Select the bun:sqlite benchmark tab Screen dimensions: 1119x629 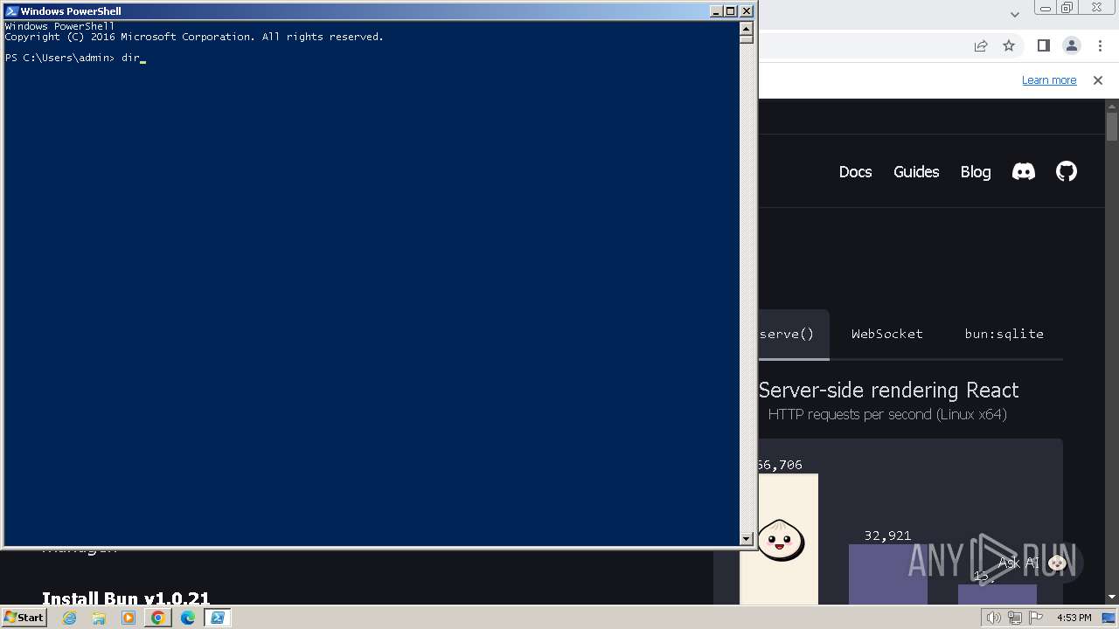coord(1004,334)
